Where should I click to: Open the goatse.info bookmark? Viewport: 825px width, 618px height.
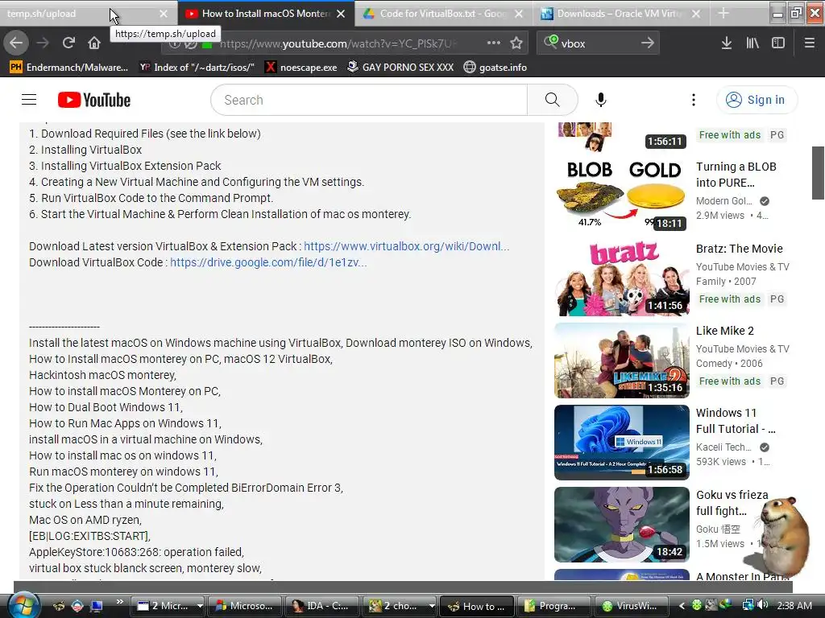495,68
